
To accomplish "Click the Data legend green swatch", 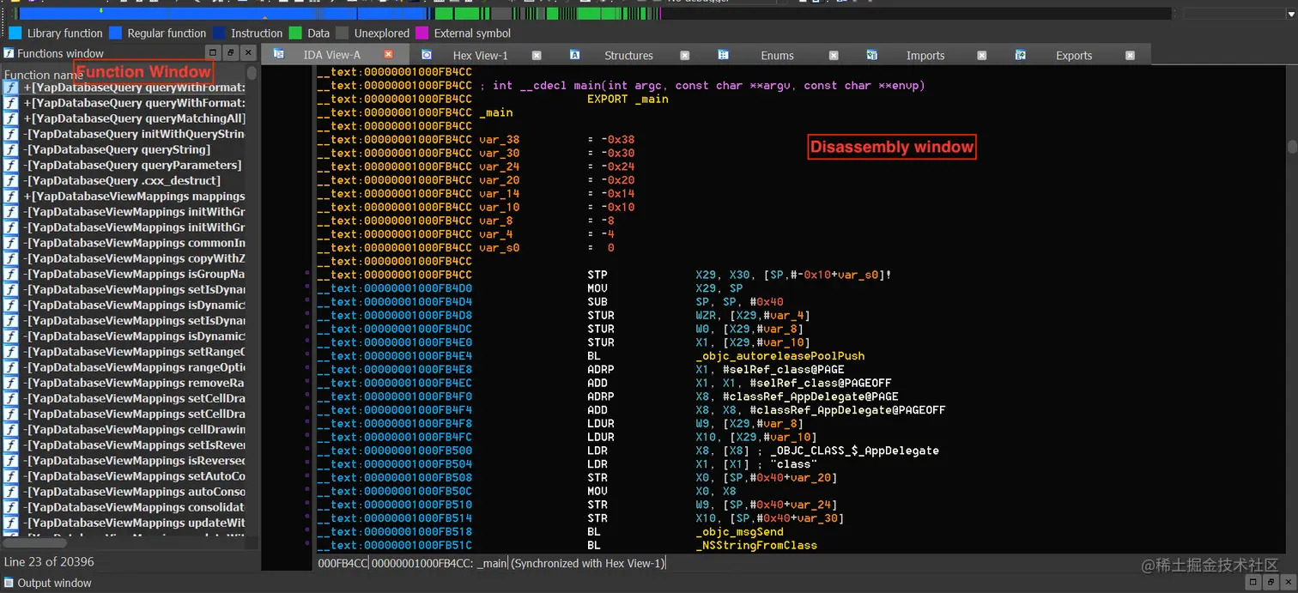I will 295,33.
